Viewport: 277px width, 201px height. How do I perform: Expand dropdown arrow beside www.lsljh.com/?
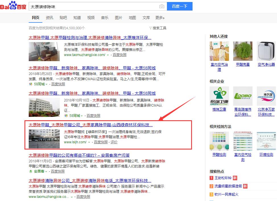[89, 142]
